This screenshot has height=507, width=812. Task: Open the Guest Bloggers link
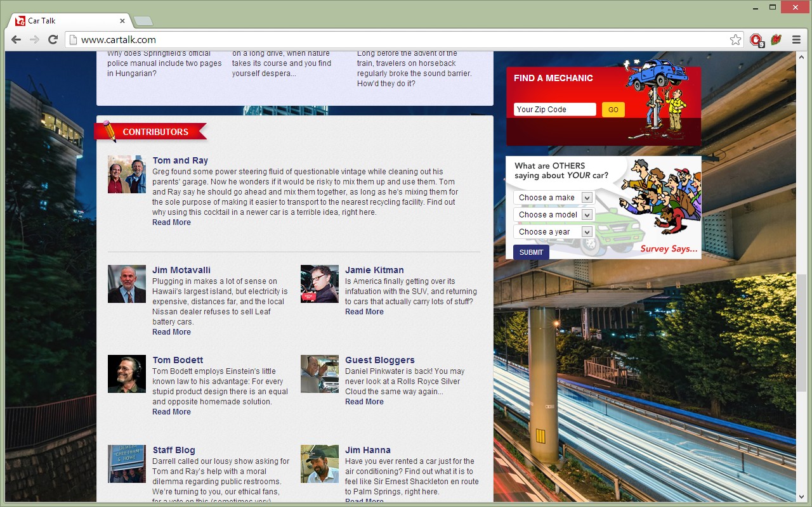380,360
